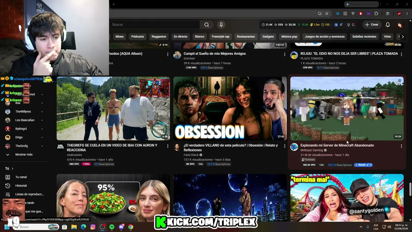This screenshot has width=412, height=232.
Task: Open Instagram from the Windows taskbar
Action: (x=93, y=227)
